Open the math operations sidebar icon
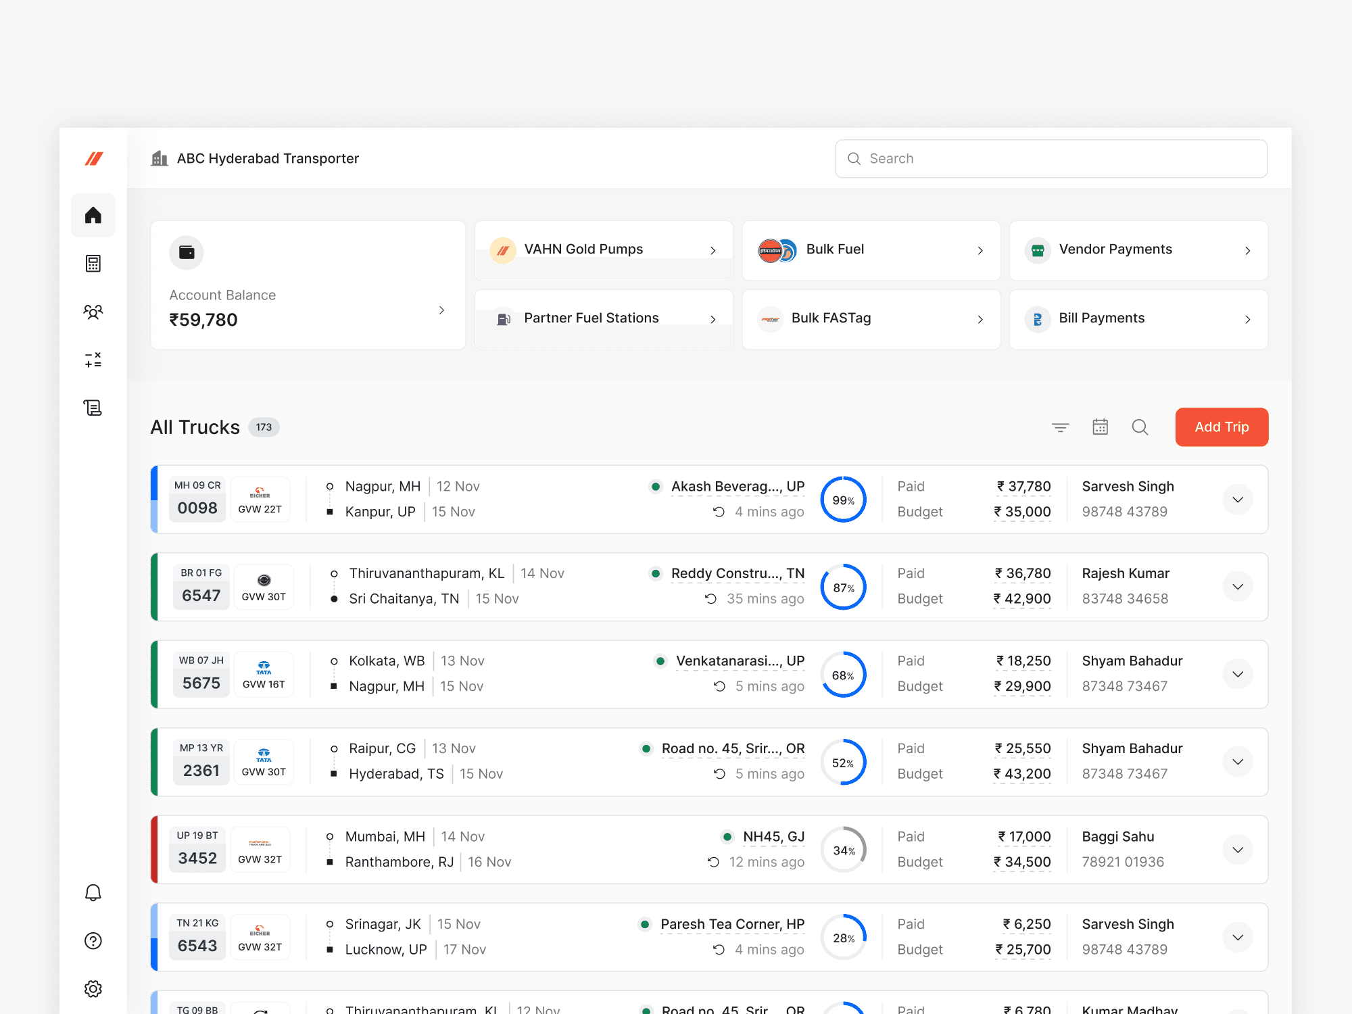 [x=93, y=360]
